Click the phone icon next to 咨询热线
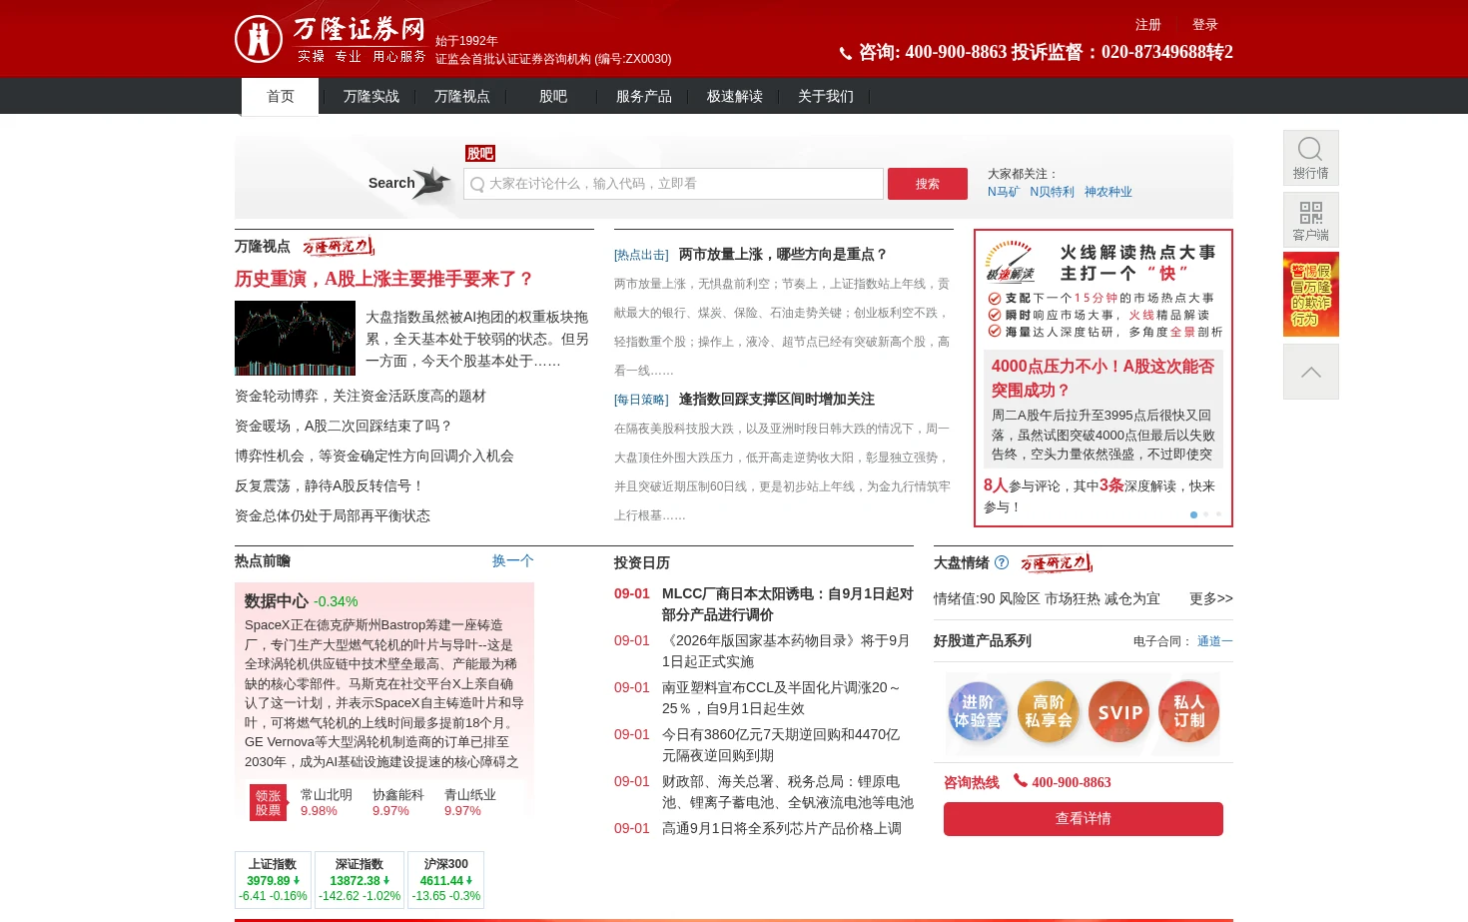This screenshot has width=1468, height=922. point(1021,781)
